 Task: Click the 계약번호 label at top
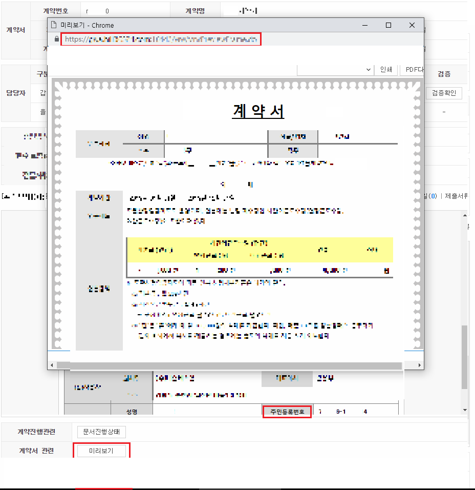click(x=56, y=11)
